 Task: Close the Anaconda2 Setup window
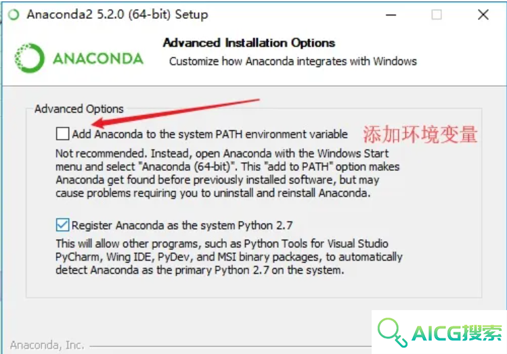point(483,15)
